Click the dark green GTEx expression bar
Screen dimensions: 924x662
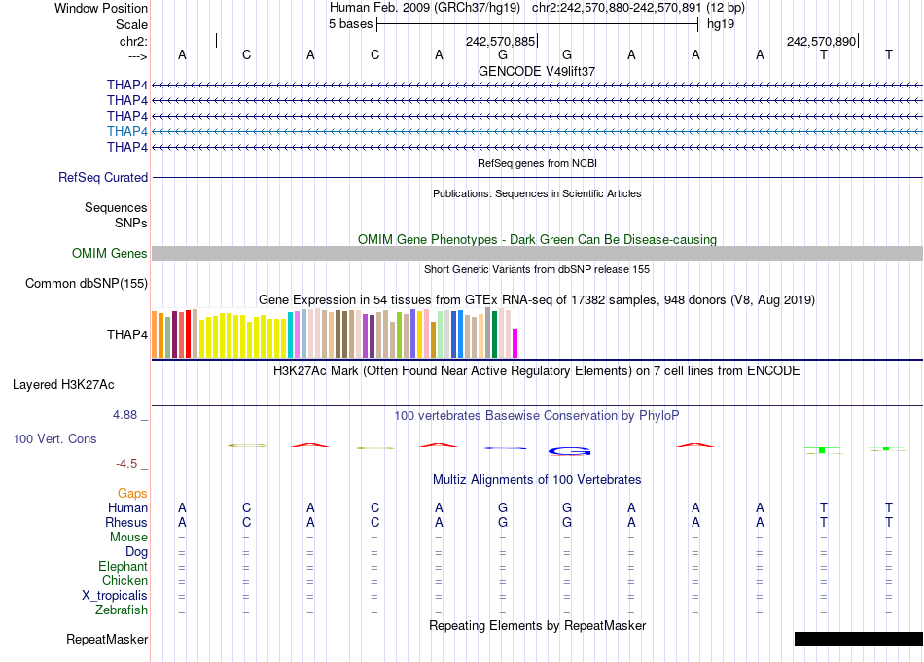[494, 334]
